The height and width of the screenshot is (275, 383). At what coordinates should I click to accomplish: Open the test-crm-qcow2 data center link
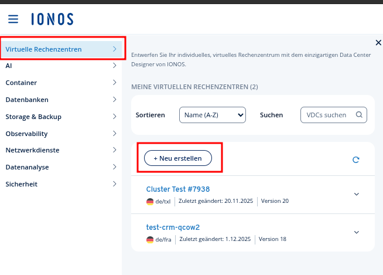click(177, 227)
